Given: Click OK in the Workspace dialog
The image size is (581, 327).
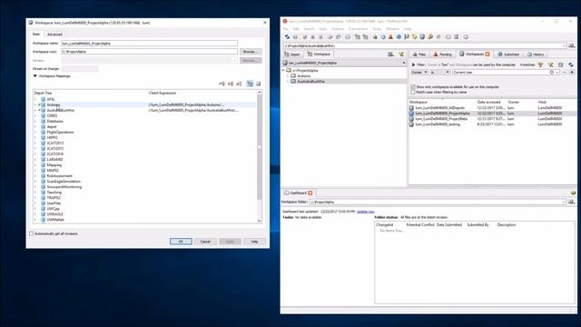Looking at the screenshot, I should coord(181,242).
